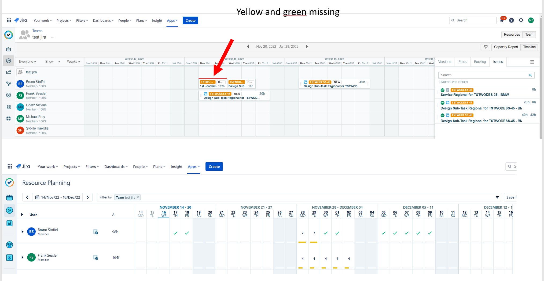Click the app switcher grid icon
The image size is (544, 281).
(9, 20)
